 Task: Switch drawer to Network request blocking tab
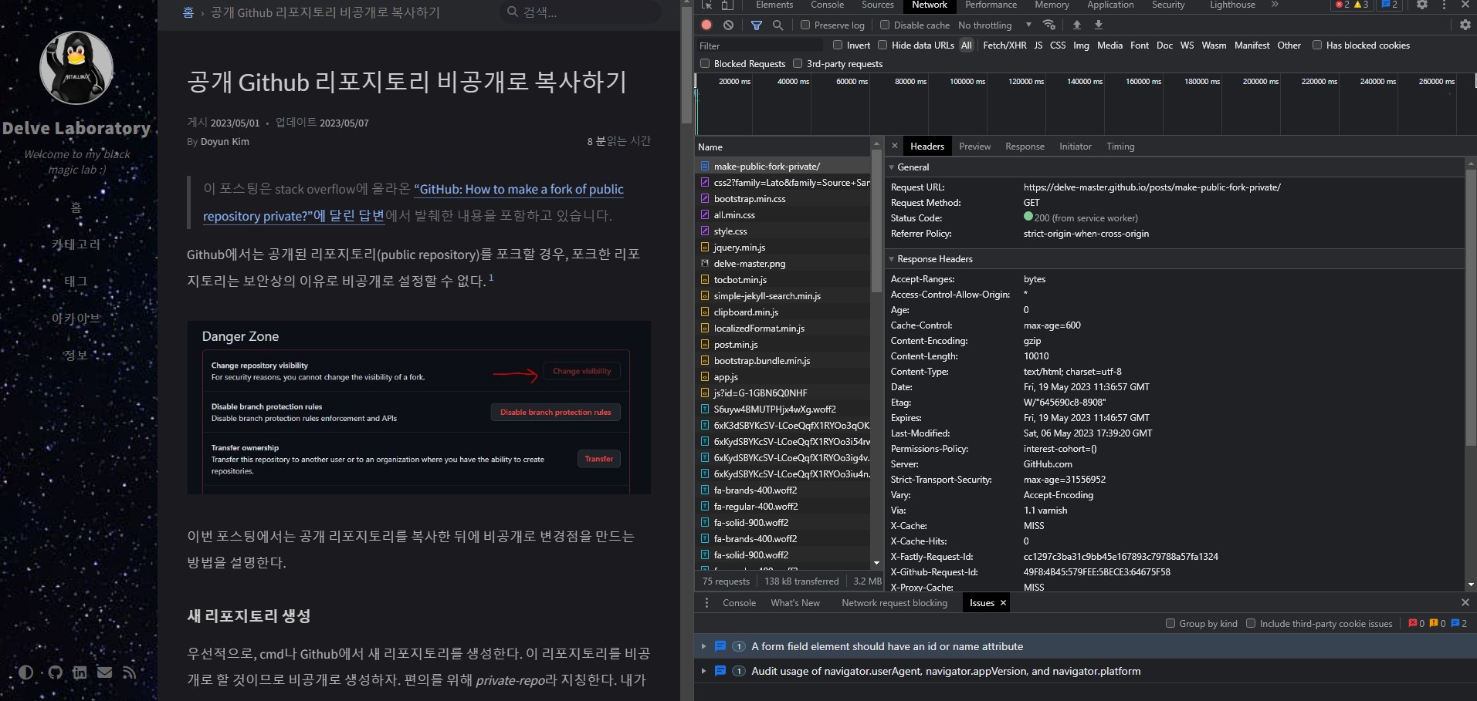894,603
